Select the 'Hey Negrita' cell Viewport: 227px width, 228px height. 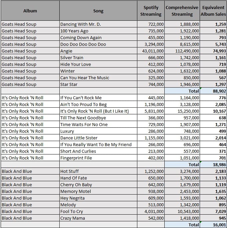coord(98,198)
